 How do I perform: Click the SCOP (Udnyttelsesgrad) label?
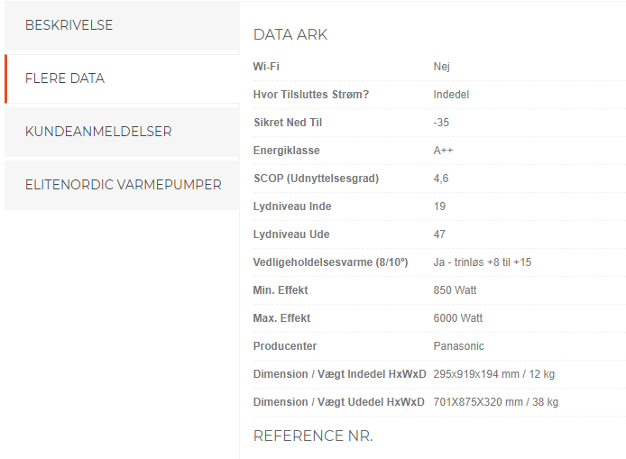(317, 179)
